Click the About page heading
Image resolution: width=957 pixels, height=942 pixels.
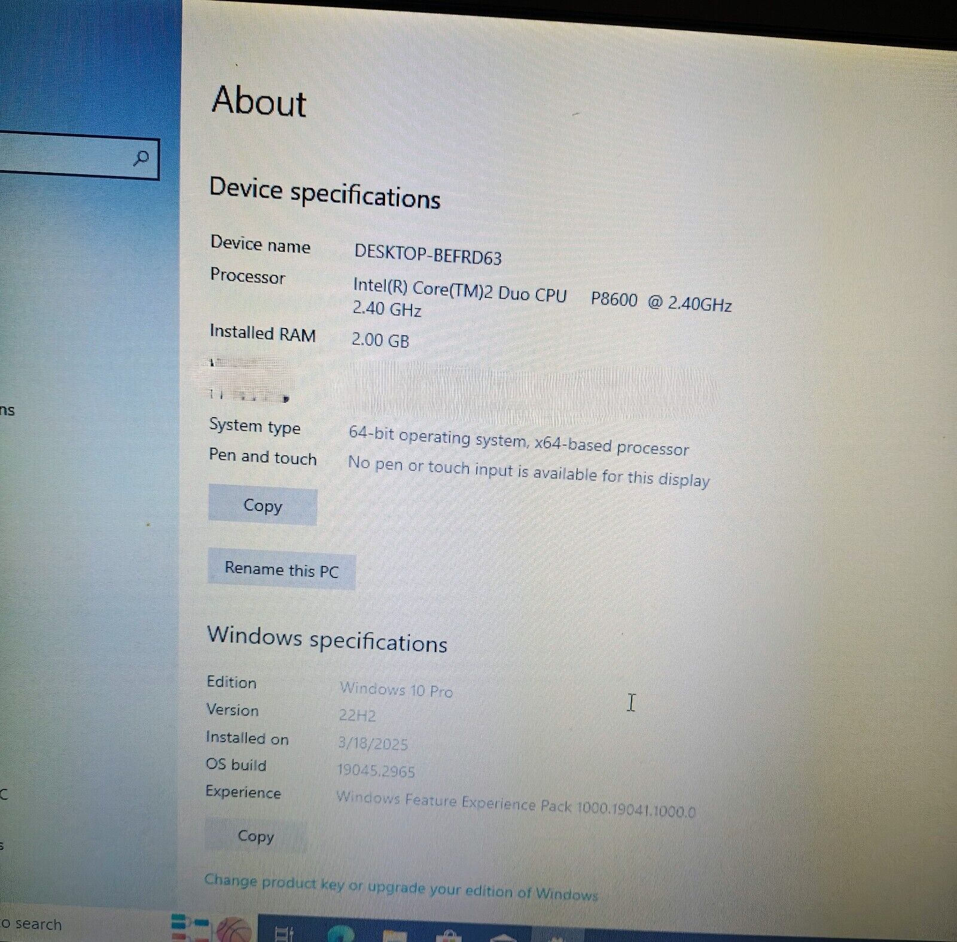tap(259, 101)
